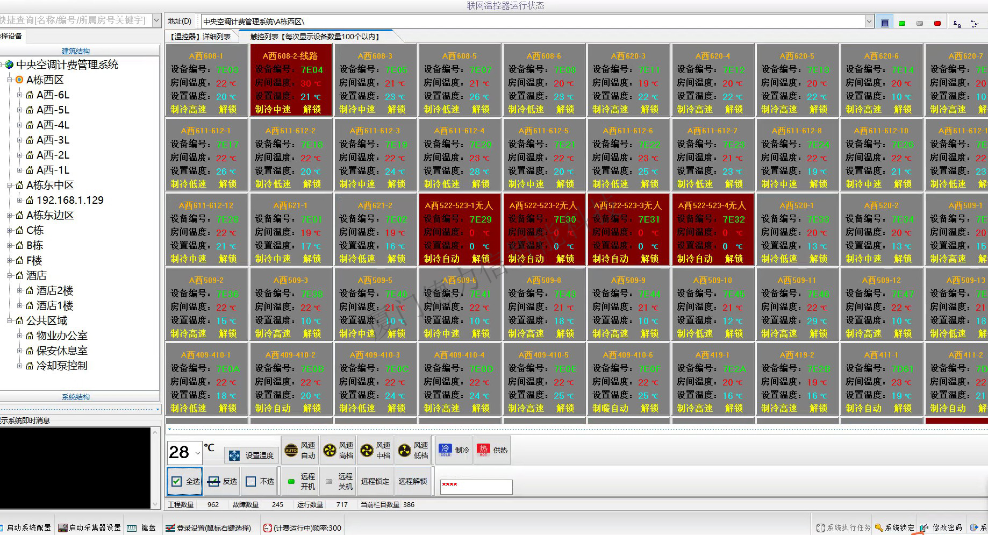The height and width of the screenshot is (535, 988).
Task: Expand the A西-6L tree node
Action: click(19, 95)
